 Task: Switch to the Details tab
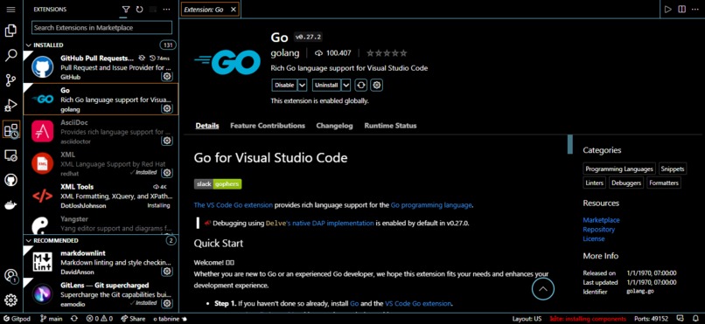206,126
